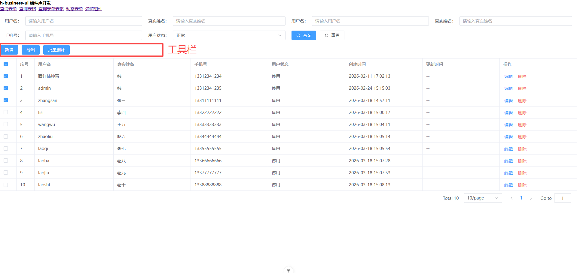Click the 手机号 input field

(x=84, y=35)
